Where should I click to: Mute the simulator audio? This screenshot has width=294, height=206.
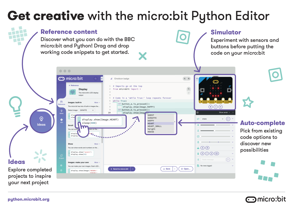220,107
